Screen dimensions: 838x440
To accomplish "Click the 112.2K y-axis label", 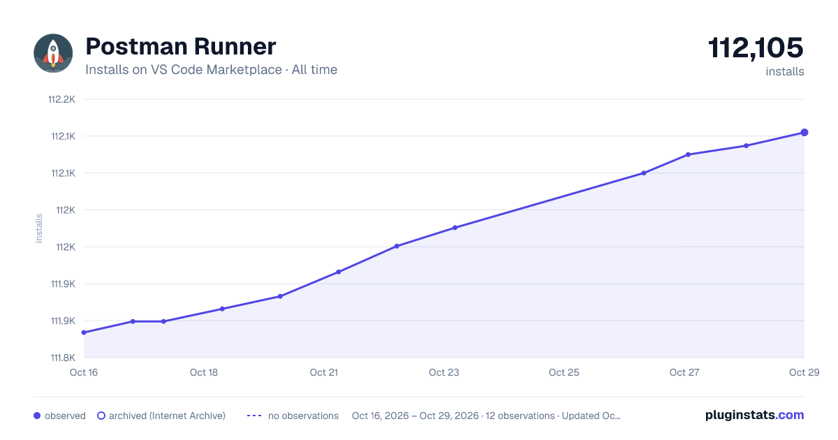I will (x=61, y=99).
